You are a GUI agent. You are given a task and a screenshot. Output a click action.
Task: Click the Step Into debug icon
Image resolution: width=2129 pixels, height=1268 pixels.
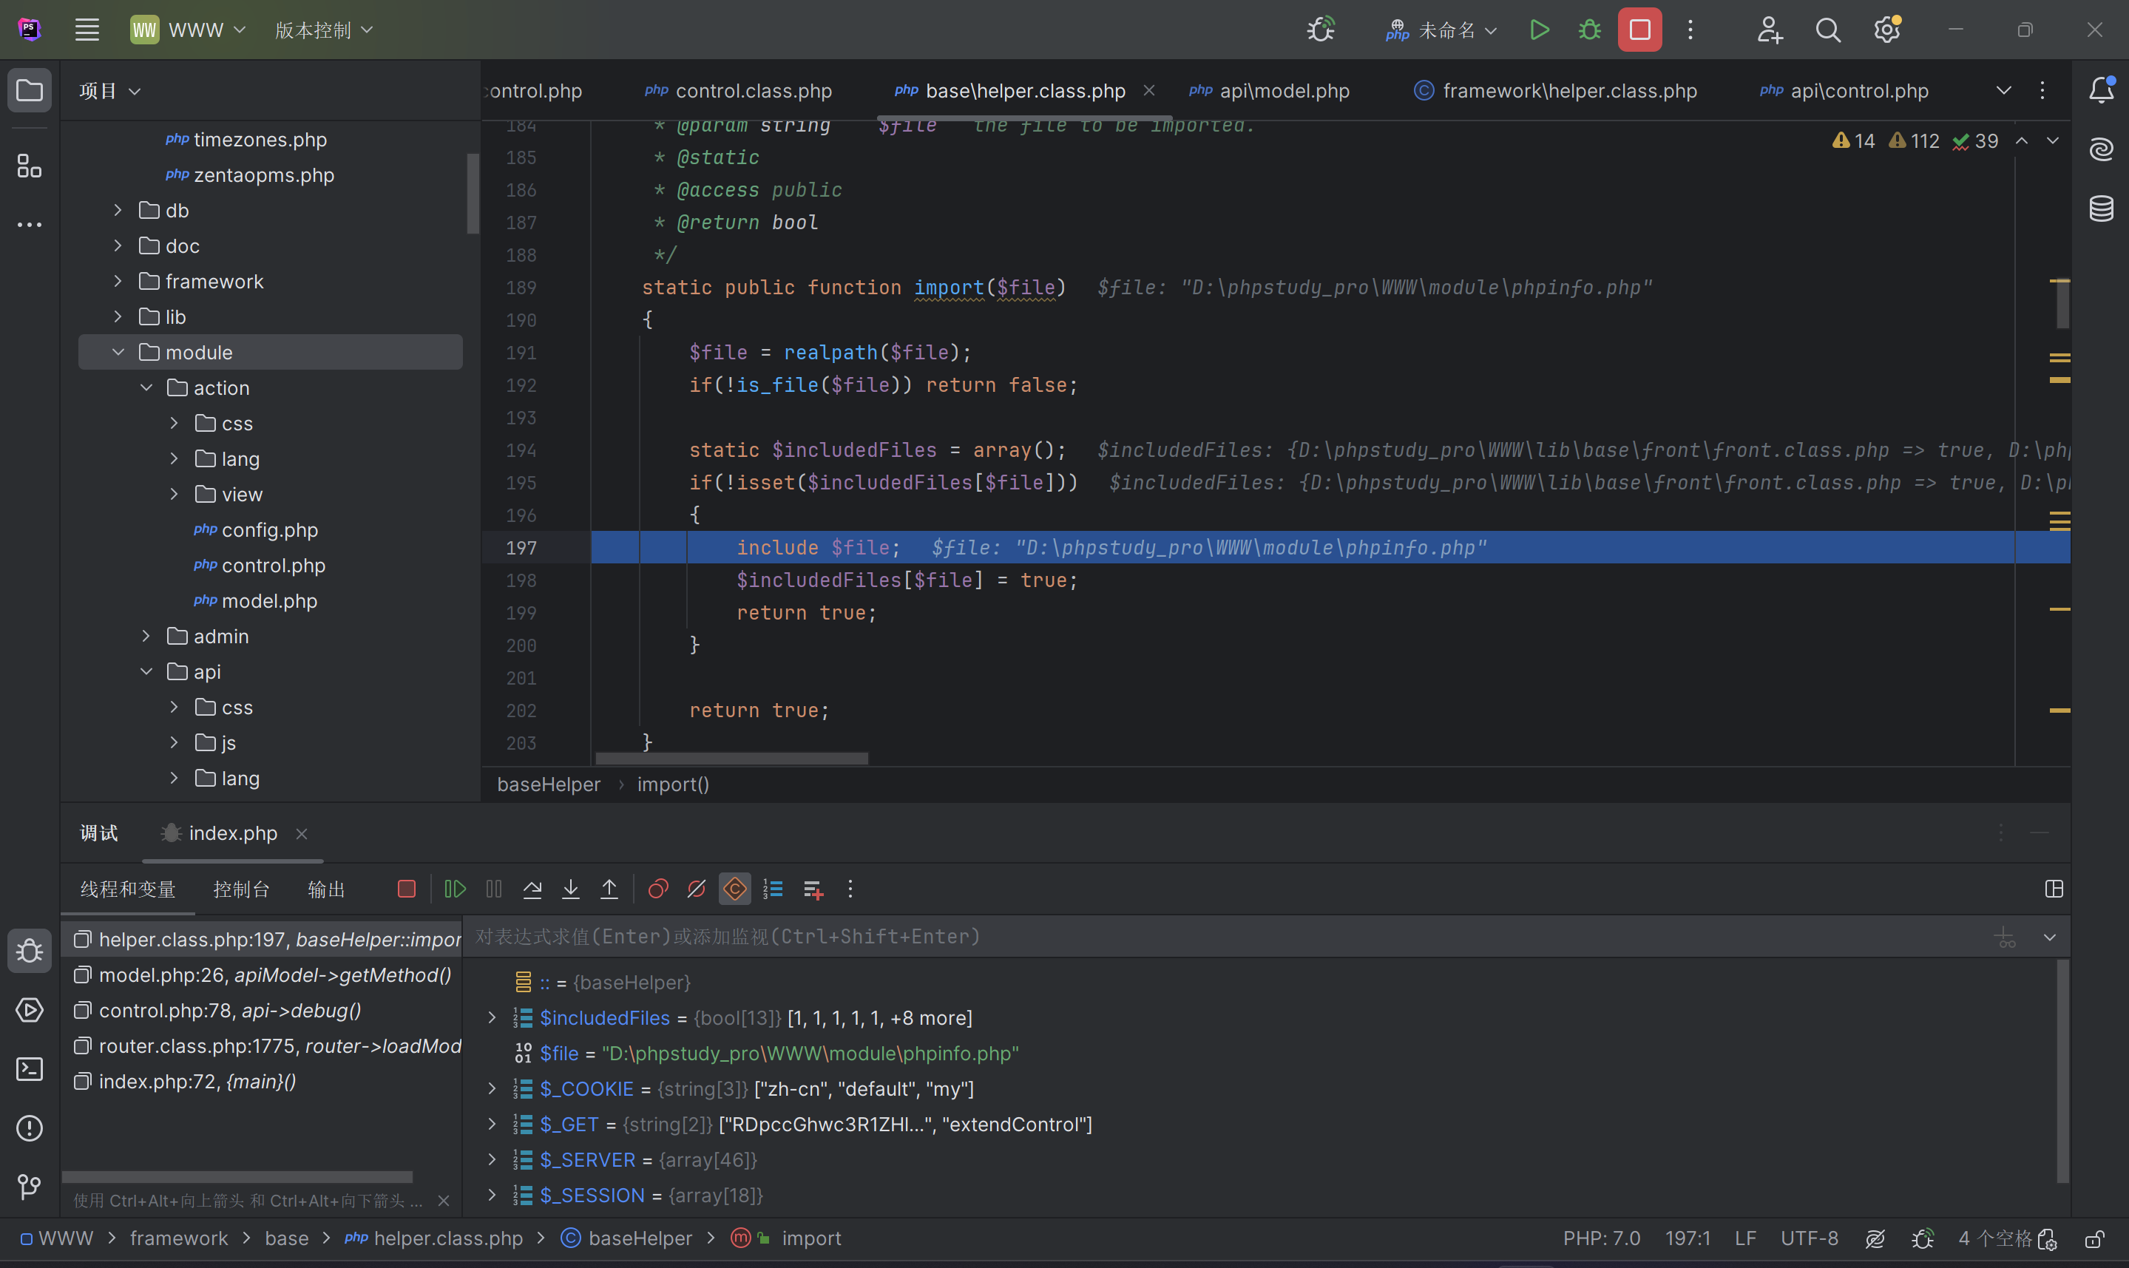[x=571, y=889]
